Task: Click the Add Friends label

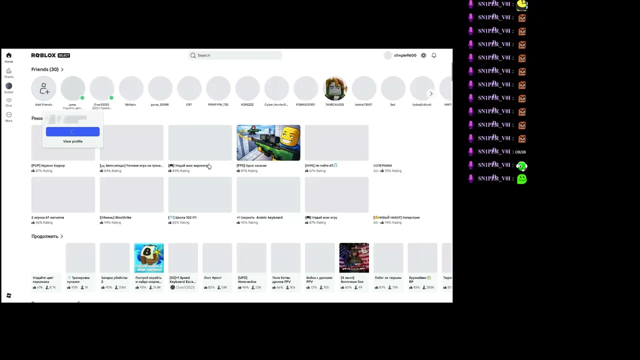Action: coord(43,104)
